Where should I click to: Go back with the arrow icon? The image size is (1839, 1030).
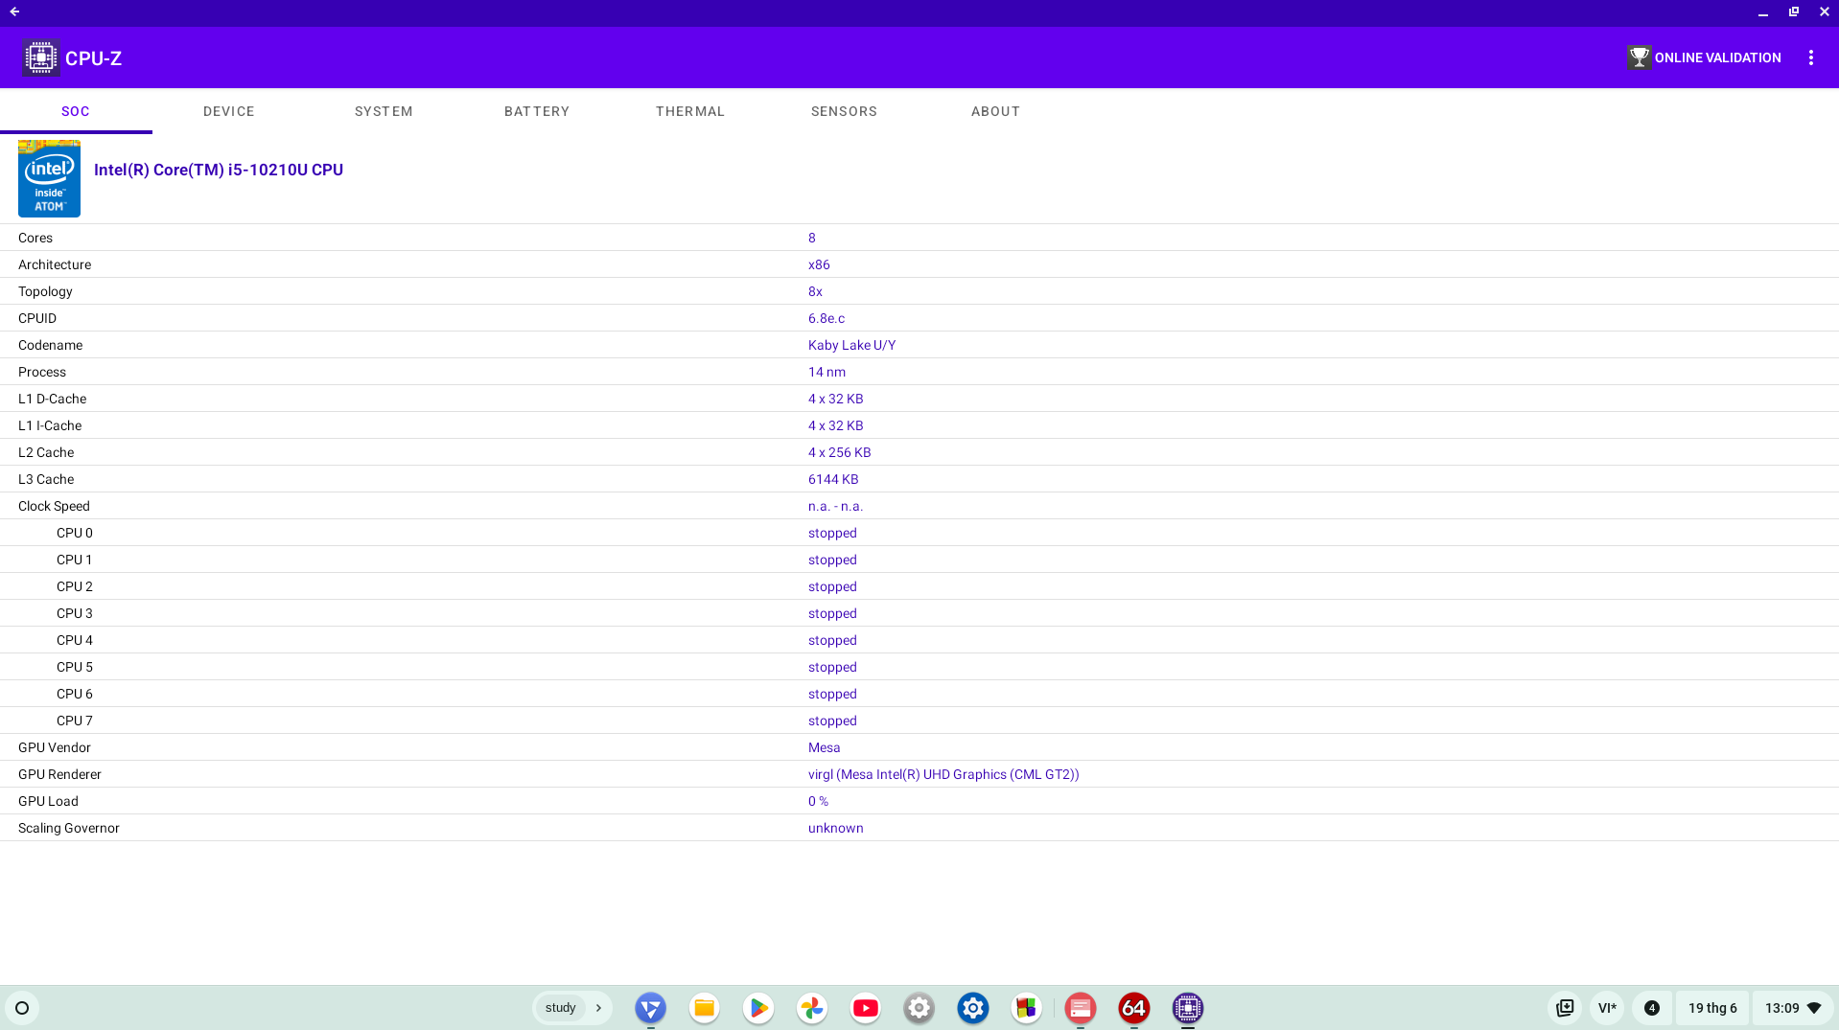pos(14,11)
